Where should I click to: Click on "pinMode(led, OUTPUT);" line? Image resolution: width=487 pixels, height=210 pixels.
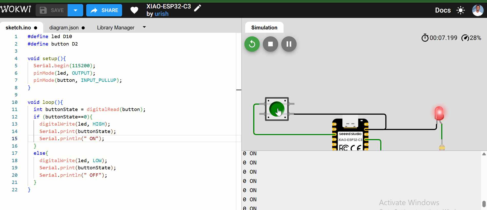(x=64, y=73)
